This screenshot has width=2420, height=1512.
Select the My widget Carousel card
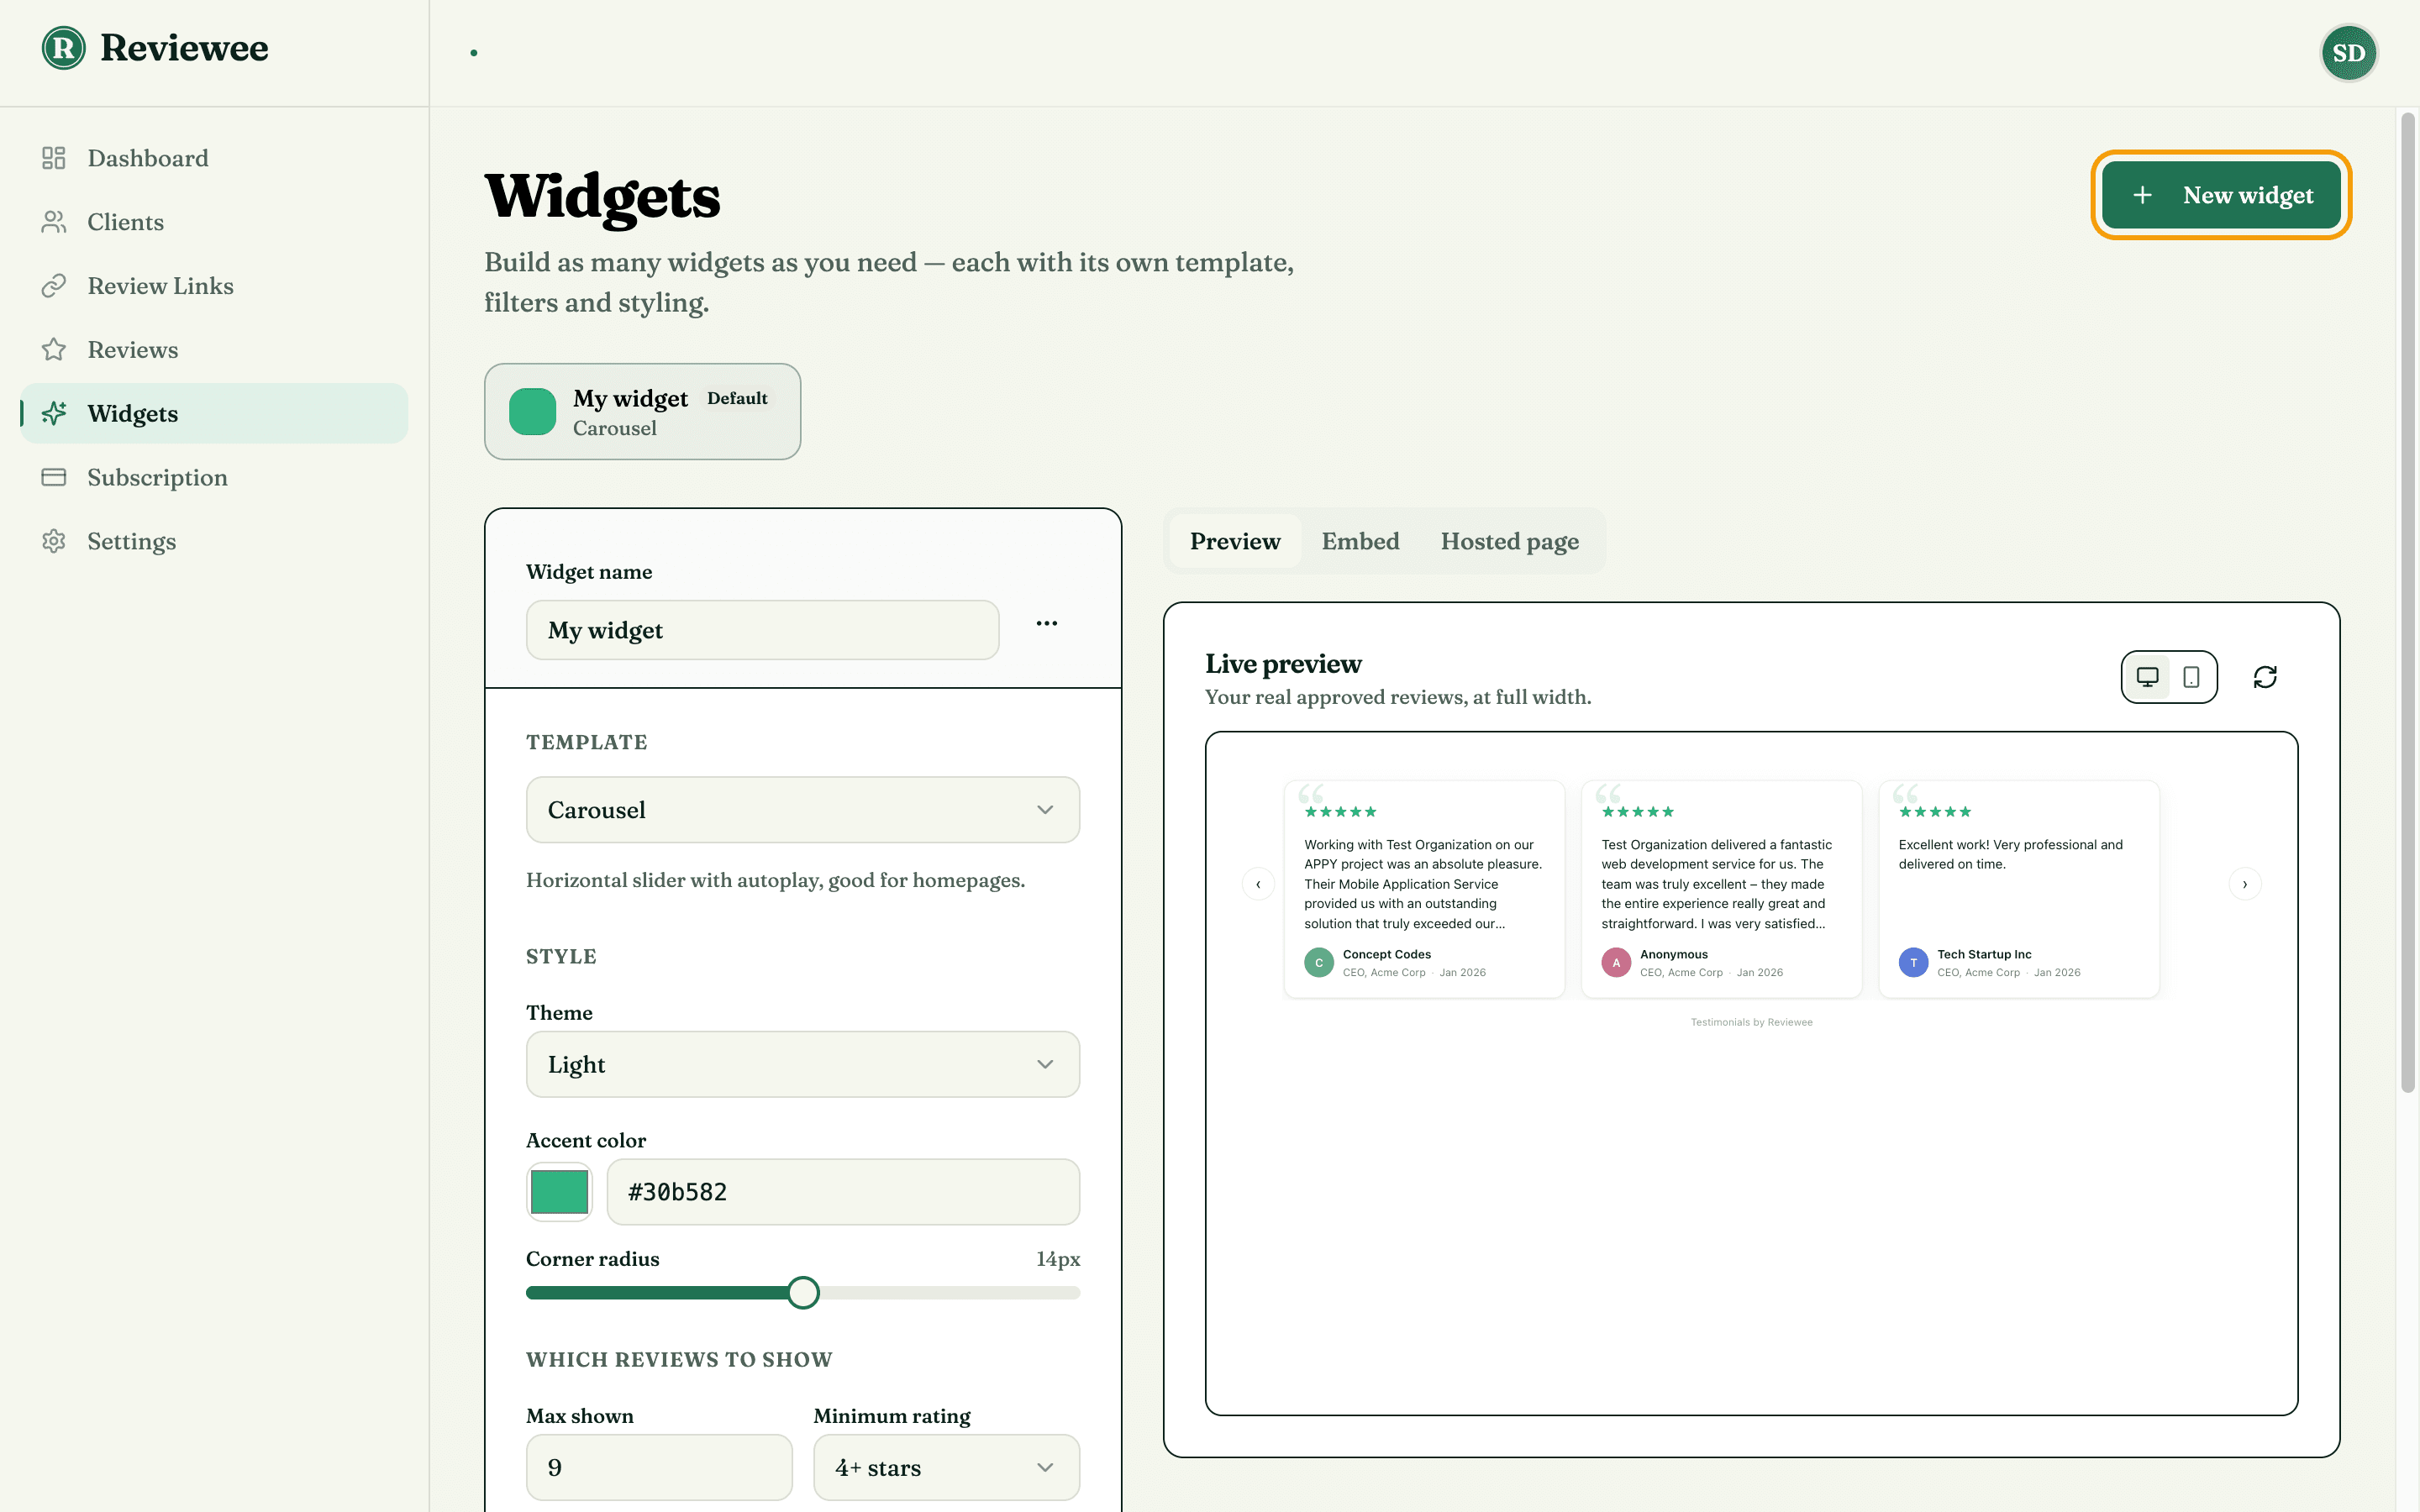pos(642,412)
